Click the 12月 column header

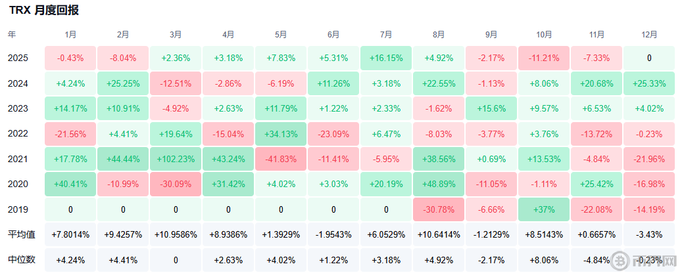pos(649,34)
